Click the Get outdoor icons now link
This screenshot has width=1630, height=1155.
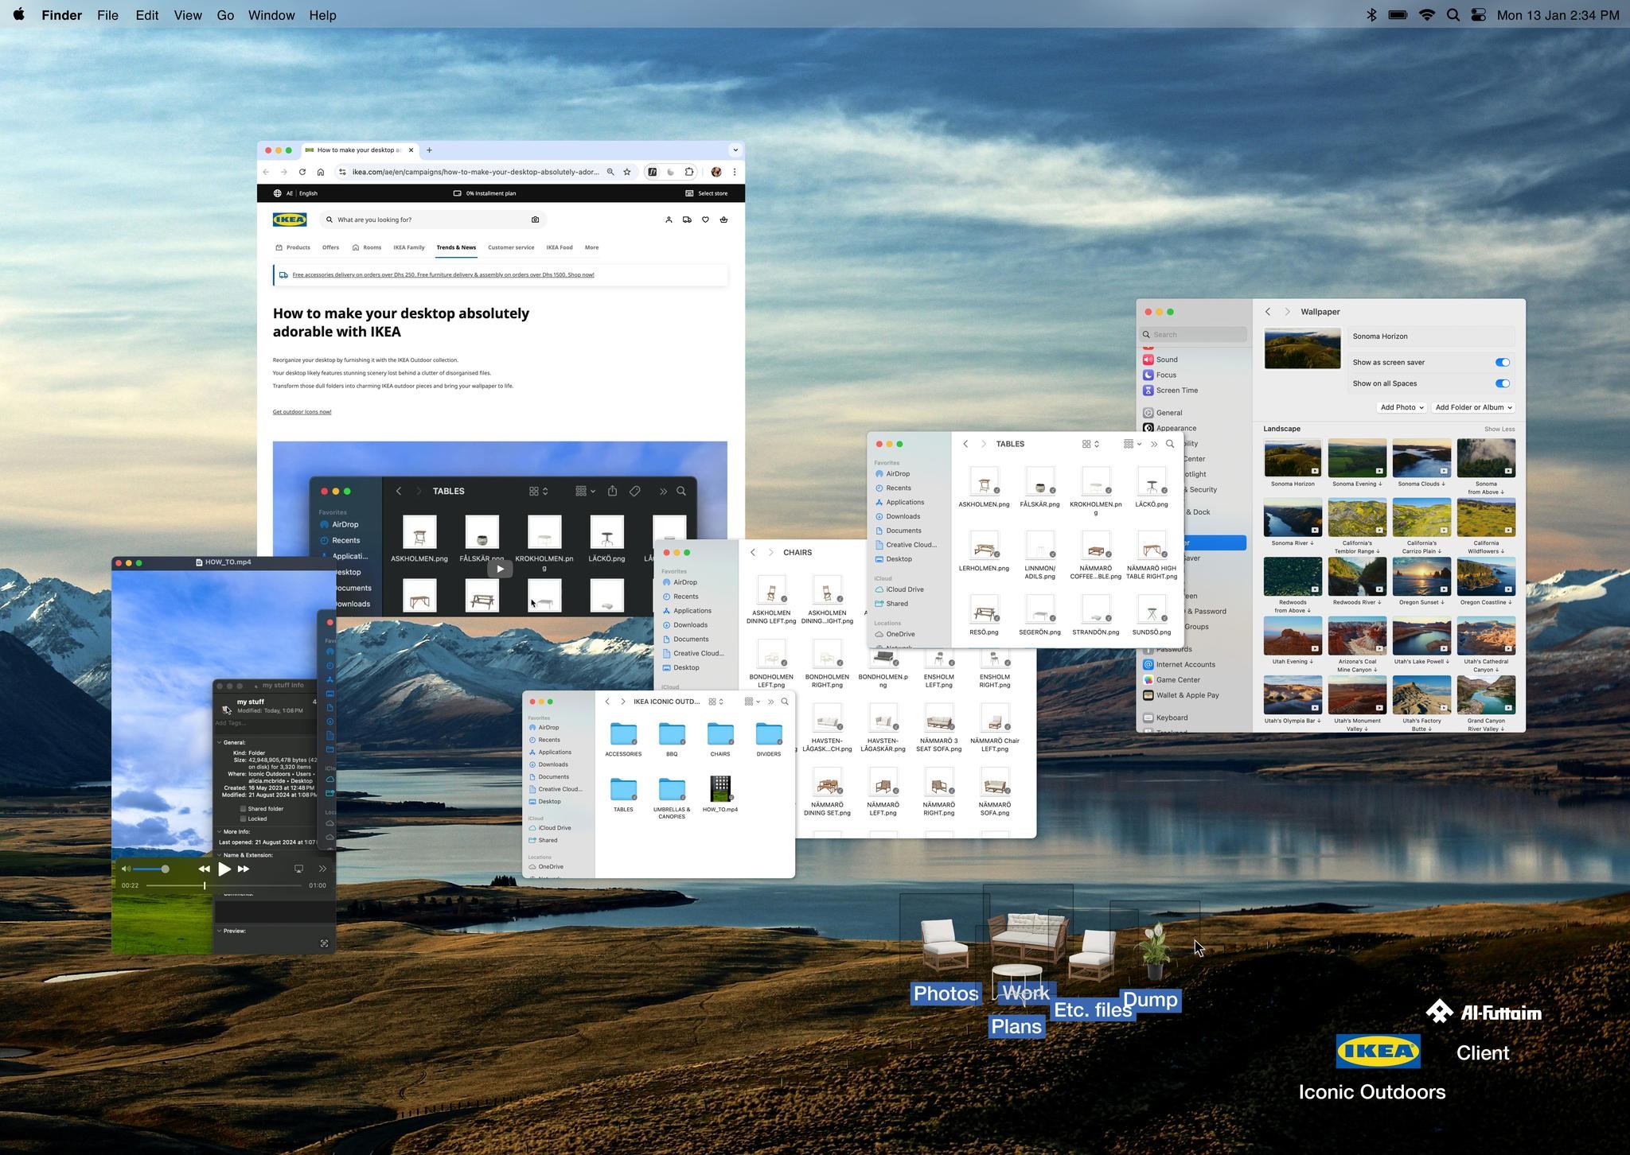[302, 412]
